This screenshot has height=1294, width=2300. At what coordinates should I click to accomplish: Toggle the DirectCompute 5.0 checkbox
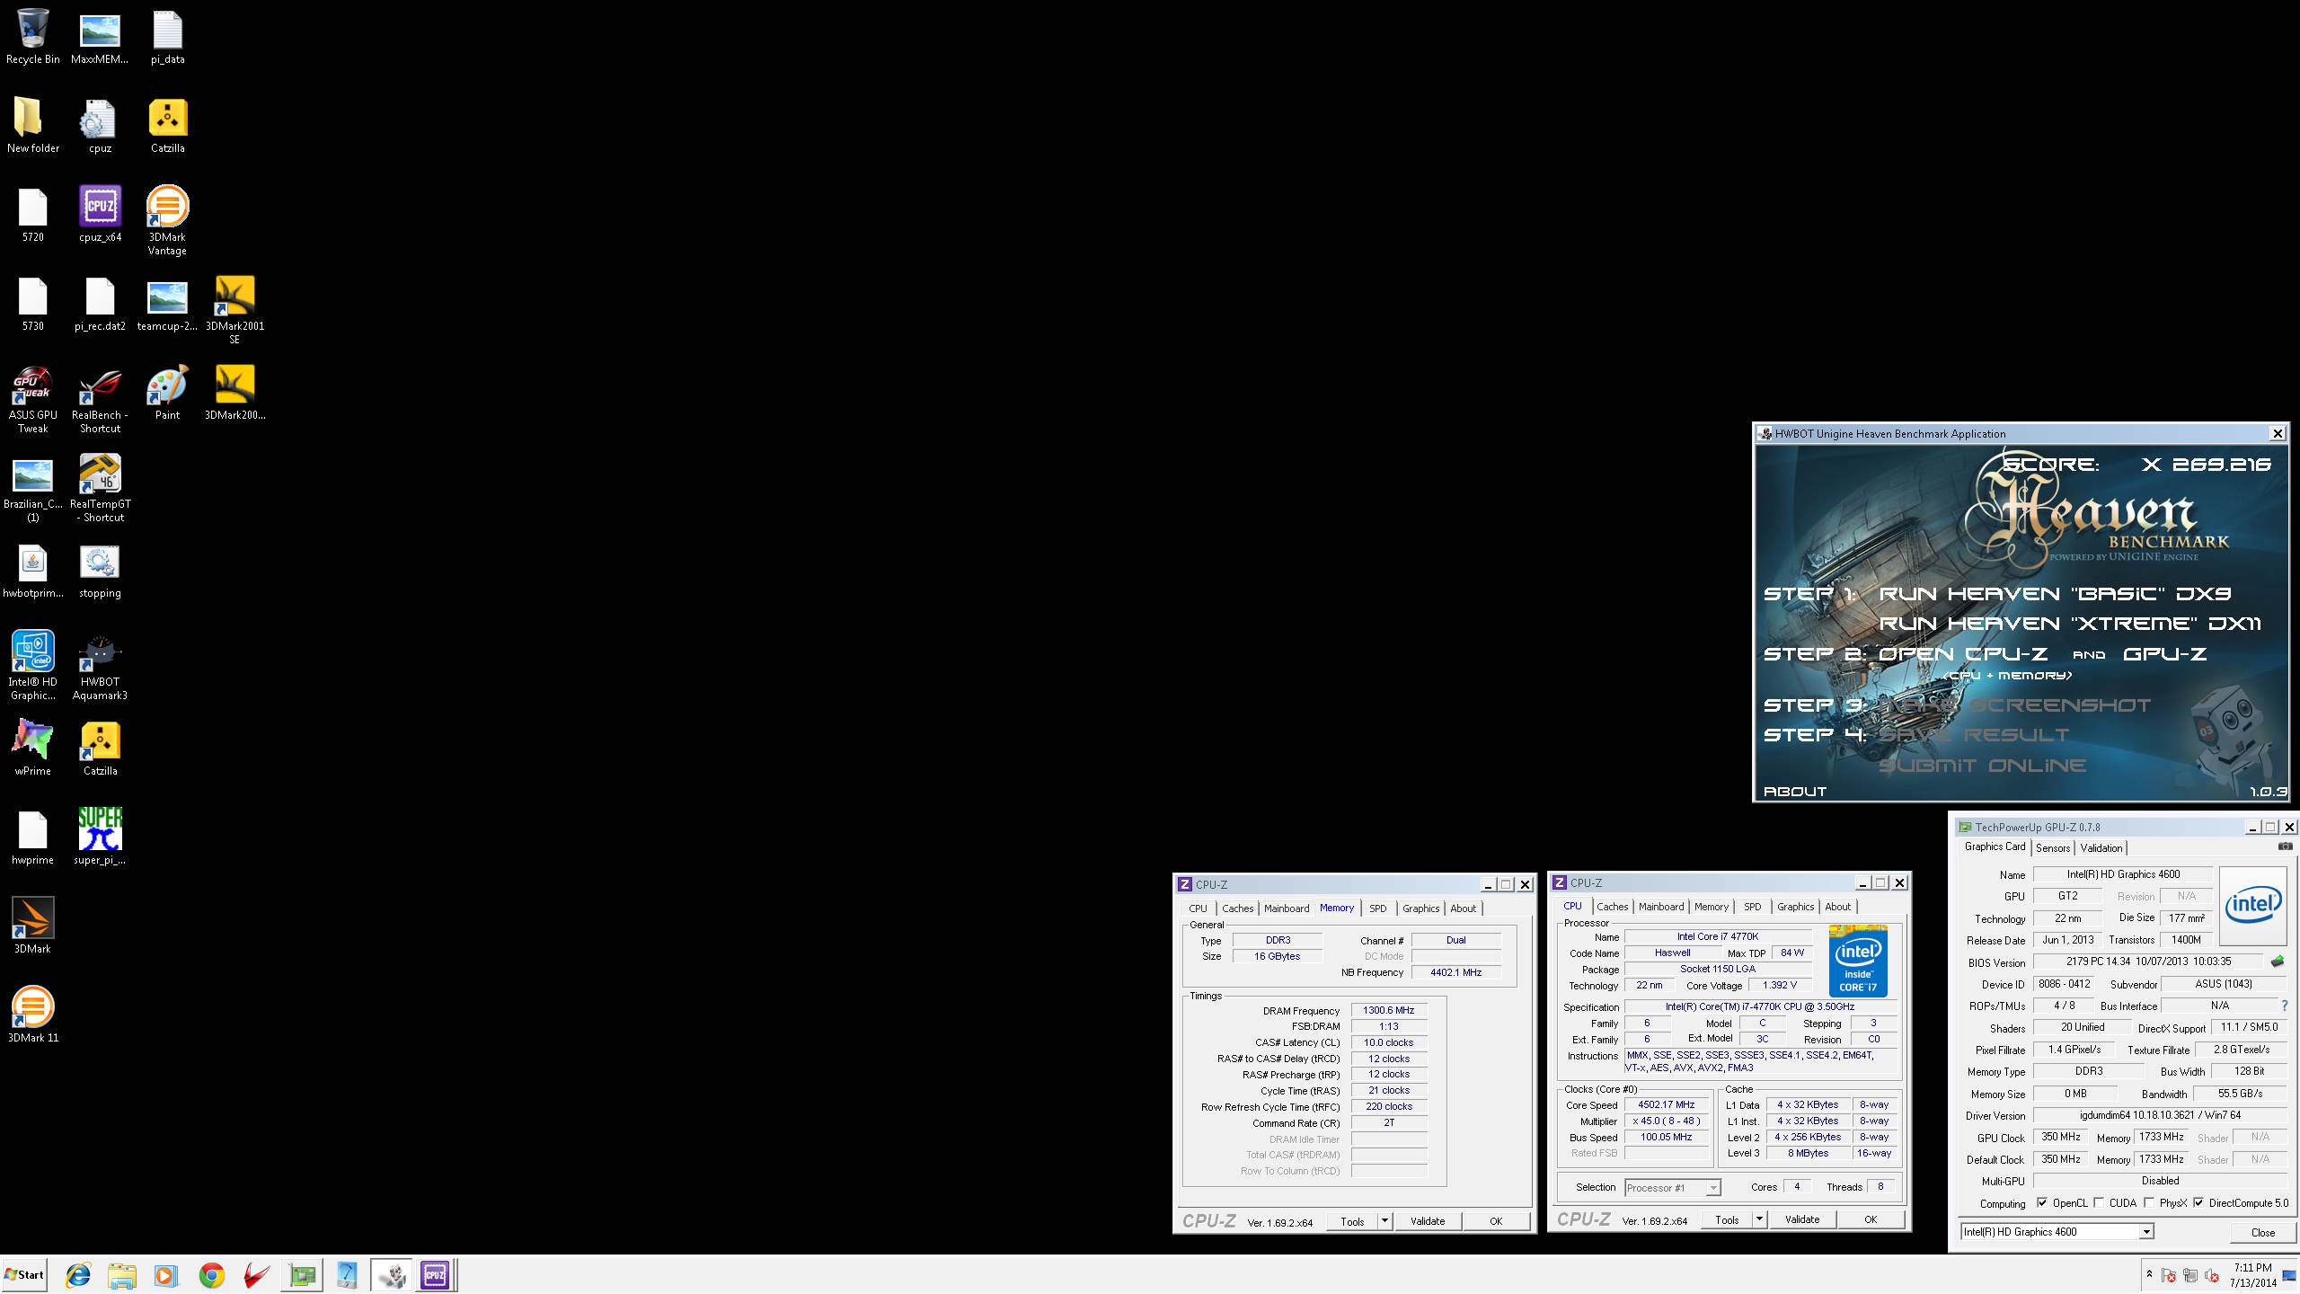(x=2198, y=1202)
